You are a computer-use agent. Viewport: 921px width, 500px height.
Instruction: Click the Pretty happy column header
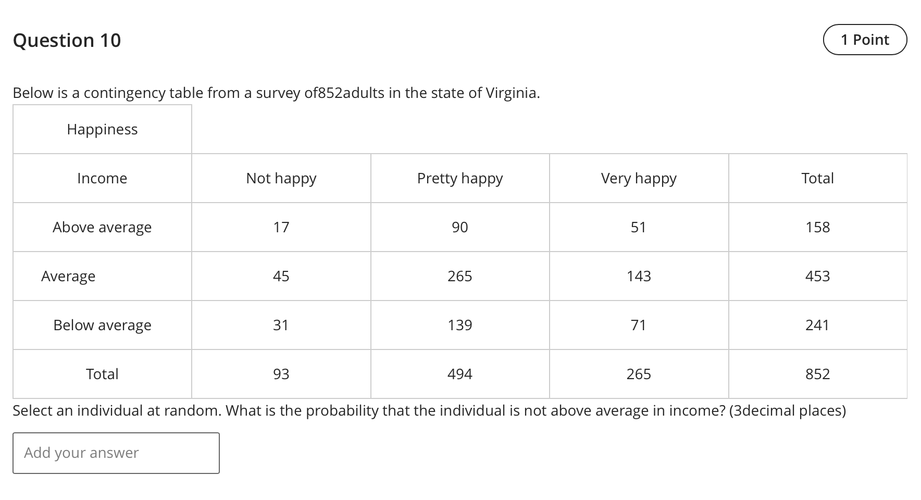coord(459,178)
